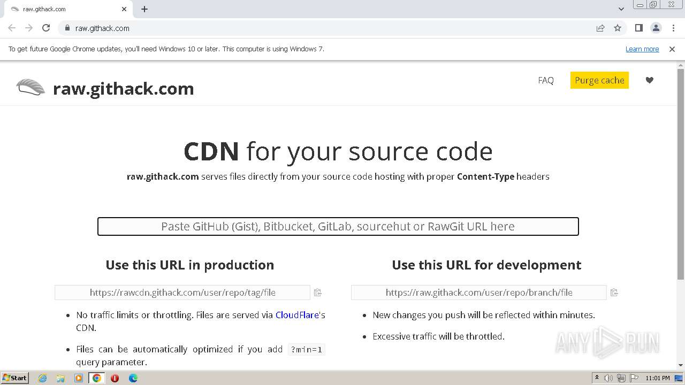The height and width of the screenshot is (385, 685).
Task: Dismiss the Chrome update notification bar
Action: [x=672, y=49]
